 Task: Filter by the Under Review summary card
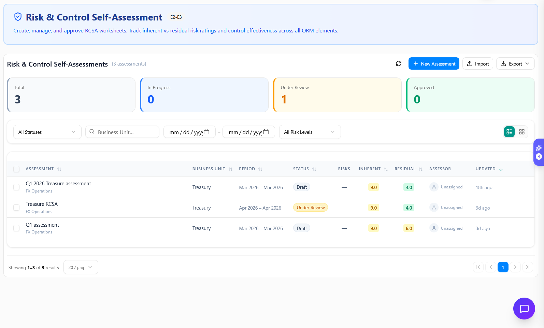(337, 95)
